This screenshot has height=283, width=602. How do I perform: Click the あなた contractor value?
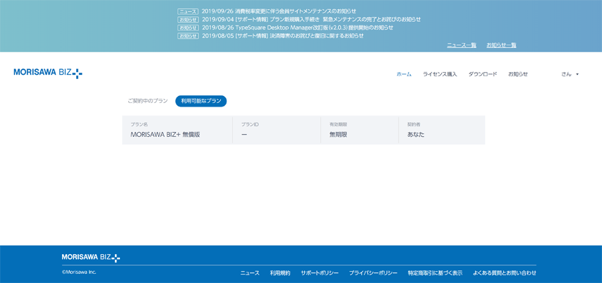tap(416, 134)
